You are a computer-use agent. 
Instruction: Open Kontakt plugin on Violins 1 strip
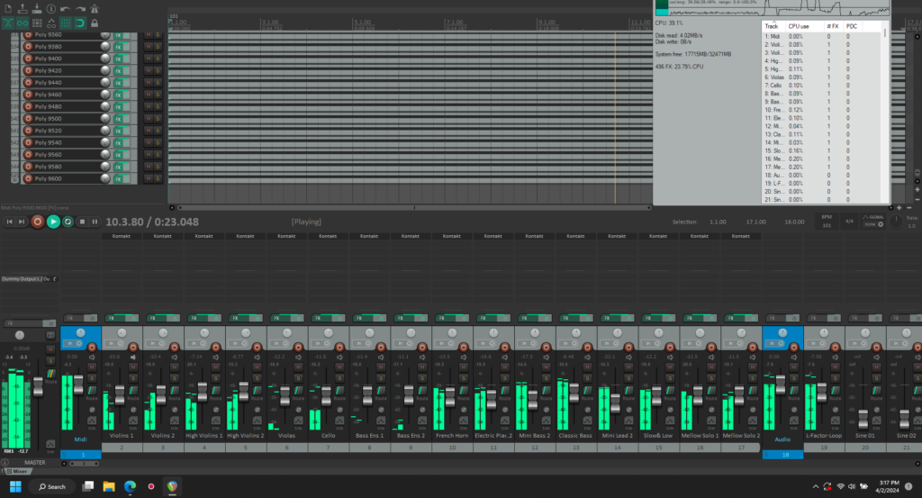point(122,236)
